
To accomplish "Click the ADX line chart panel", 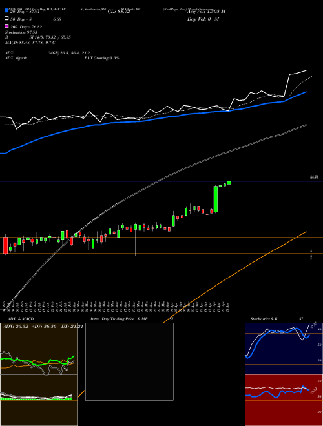I will coord(39,349).
